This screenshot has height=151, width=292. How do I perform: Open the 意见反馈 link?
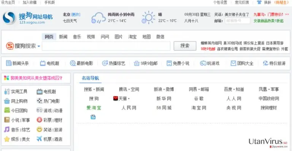pos(242,2)
